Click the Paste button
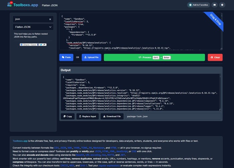This screenshot has height=168, width=234. point(66,57)
